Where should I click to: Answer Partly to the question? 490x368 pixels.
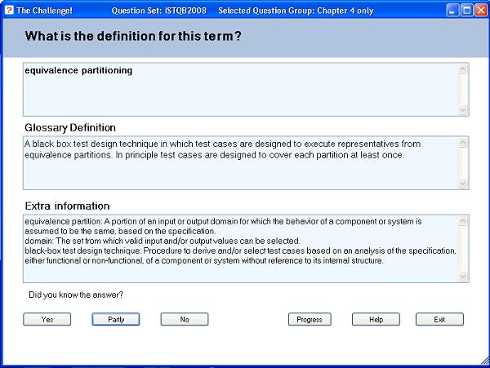click(x=116, y=319)
